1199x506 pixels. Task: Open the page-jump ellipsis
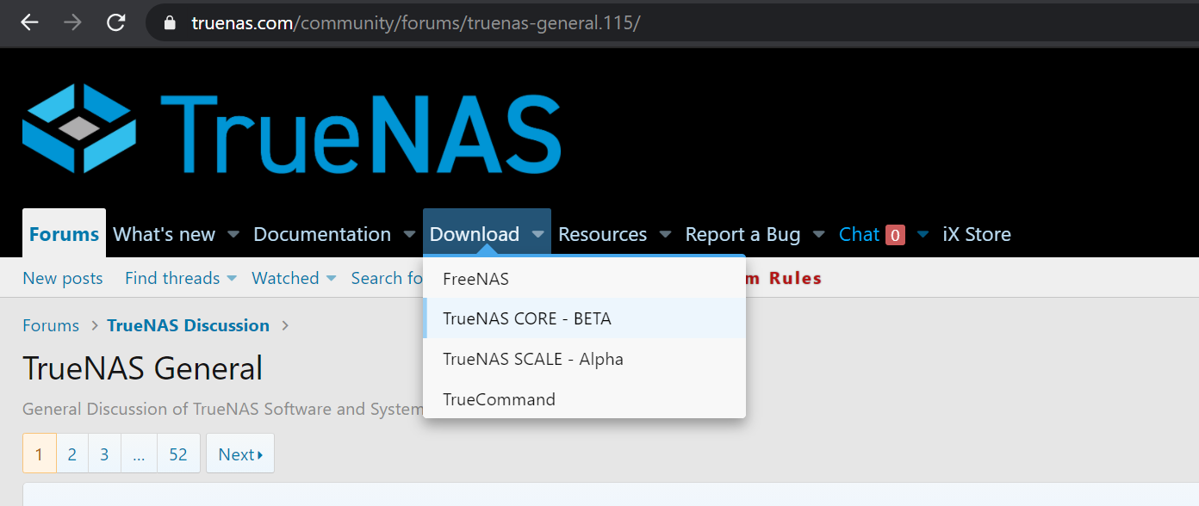[139, 454]
